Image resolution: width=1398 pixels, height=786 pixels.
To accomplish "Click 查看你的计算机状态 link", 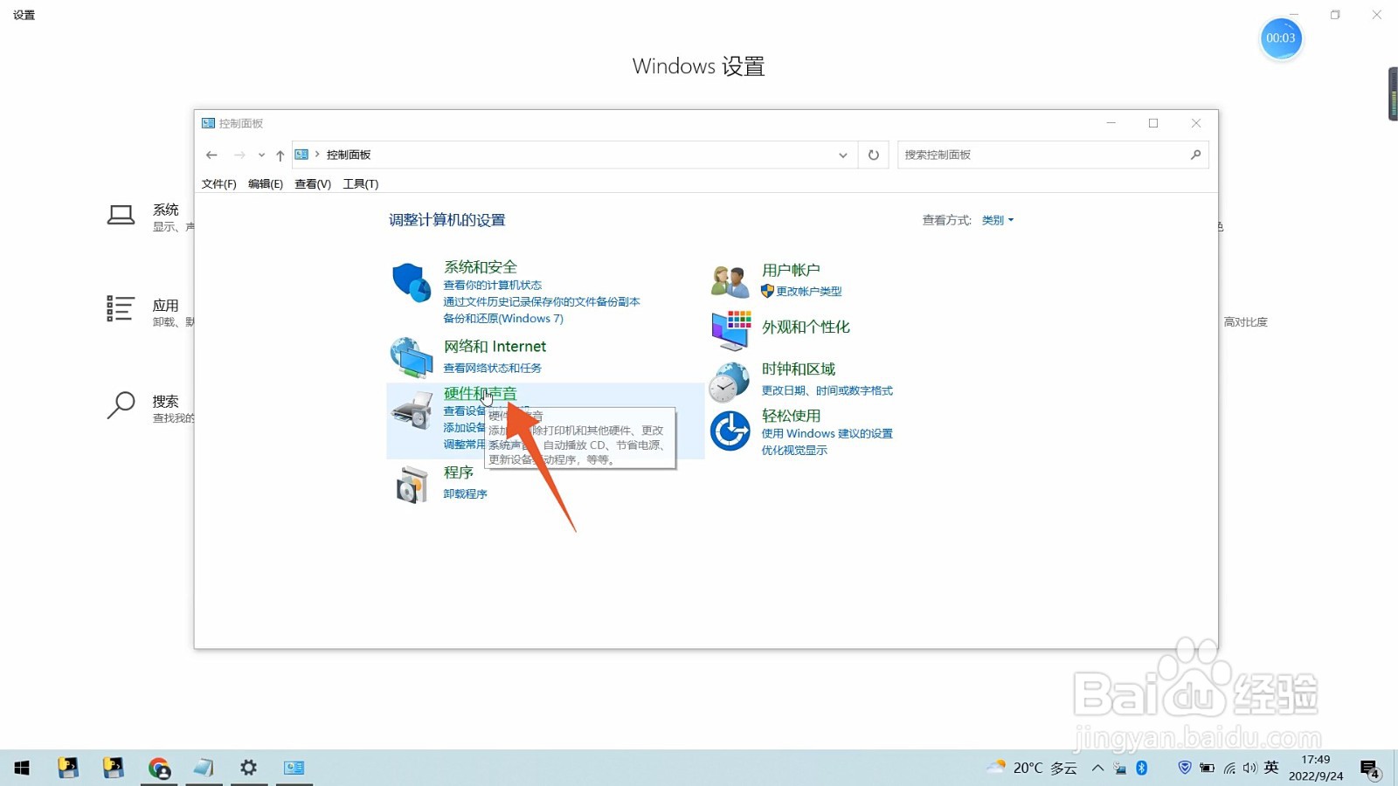I will pyautogui.click(x=493, y=285).
